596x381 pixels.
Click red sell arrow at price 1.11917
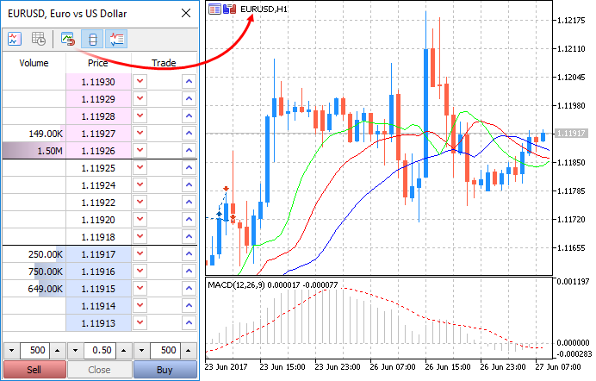140,255
